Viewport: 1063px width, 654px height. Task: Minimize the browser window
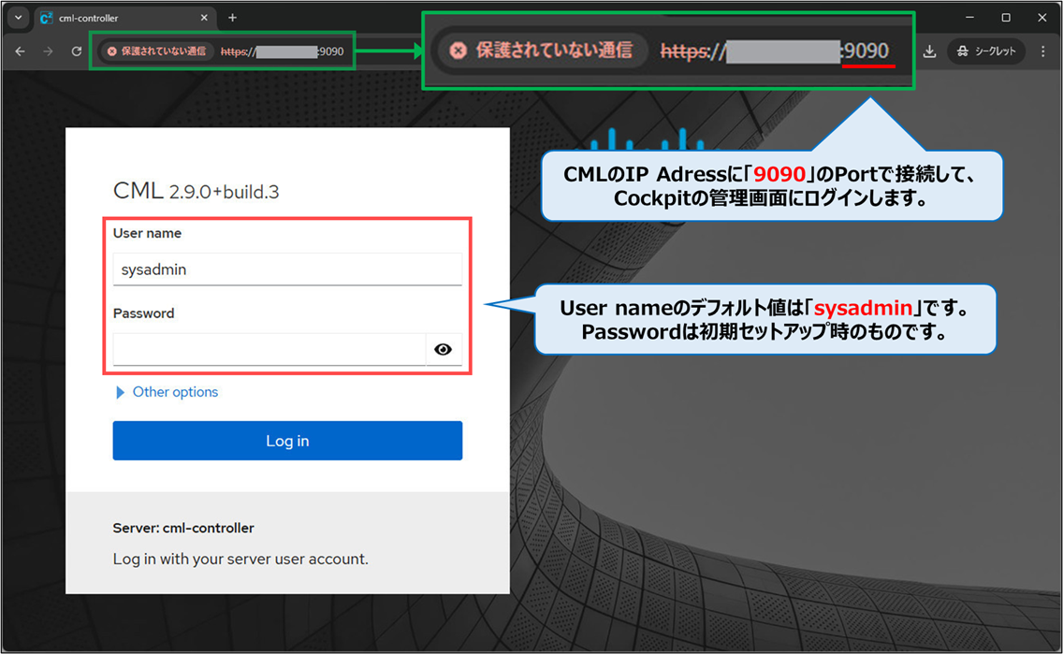(969, 18)
